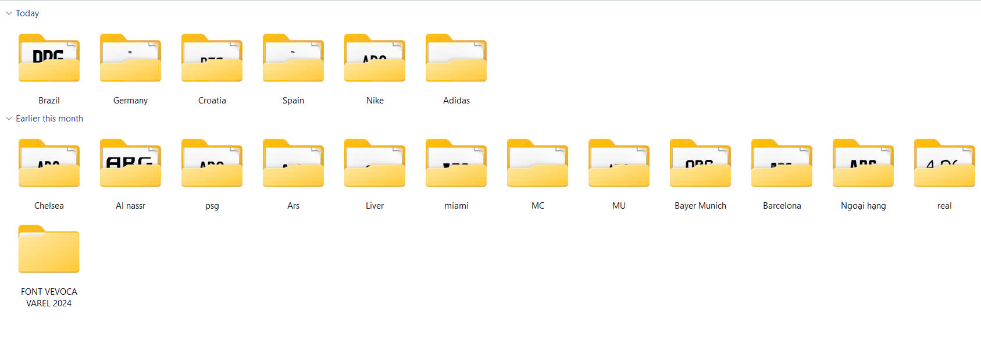Select the Al nassr folder icon
Screen dimensions: 981x354
tap(130, 163)
